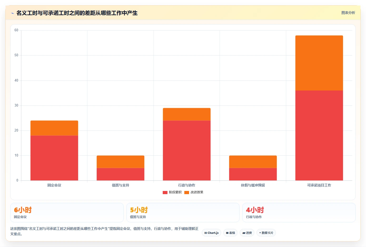The width and height of the screenshot is (366, 247).
Task: Open the 5小时 值班与支持 data card
Action: point(183,213)
